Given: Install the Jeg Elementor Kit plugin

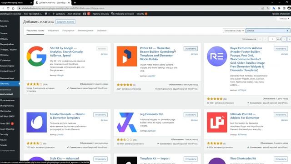Looking at the screenshot, I should click(191, 115).
